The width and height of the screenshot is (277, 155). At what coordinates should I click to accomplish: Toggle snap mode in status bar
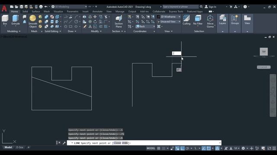pyautogui.click(x=164, y=148)
